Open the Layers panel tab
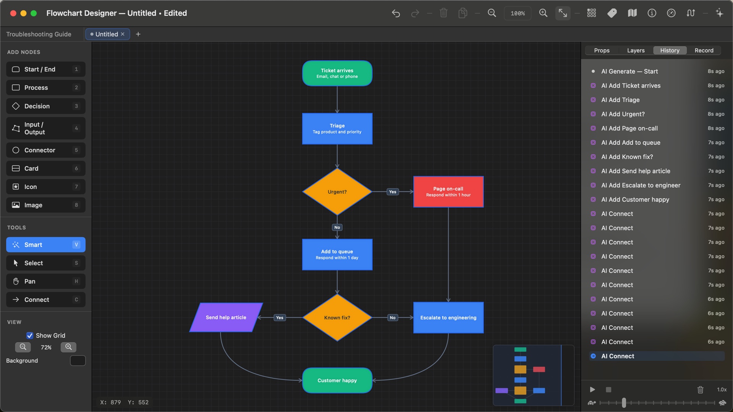 pos(636,50)
